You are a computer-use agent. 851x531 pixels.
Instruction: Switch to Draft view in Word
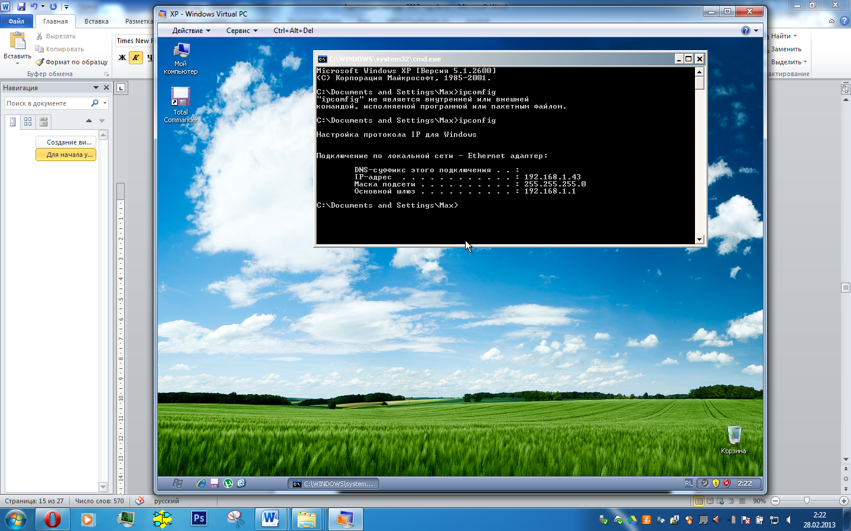[x=742, y=501]
